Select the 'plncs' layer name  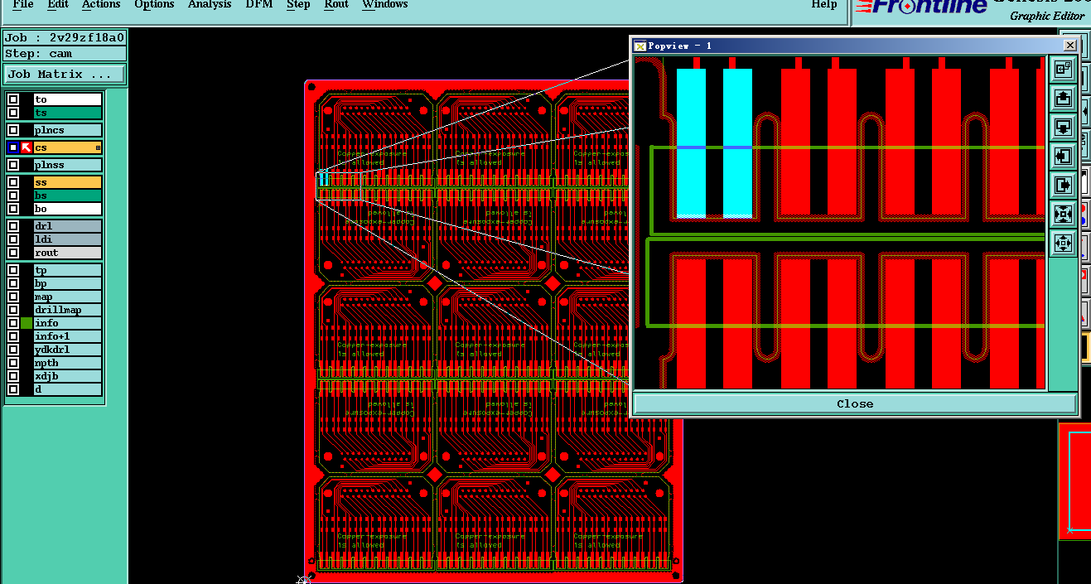point(67,130)
